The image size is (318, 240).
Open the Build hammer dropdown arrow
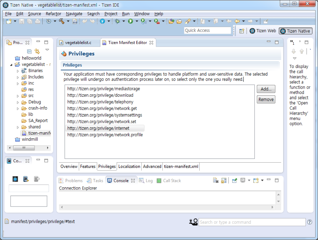[68, 21]
